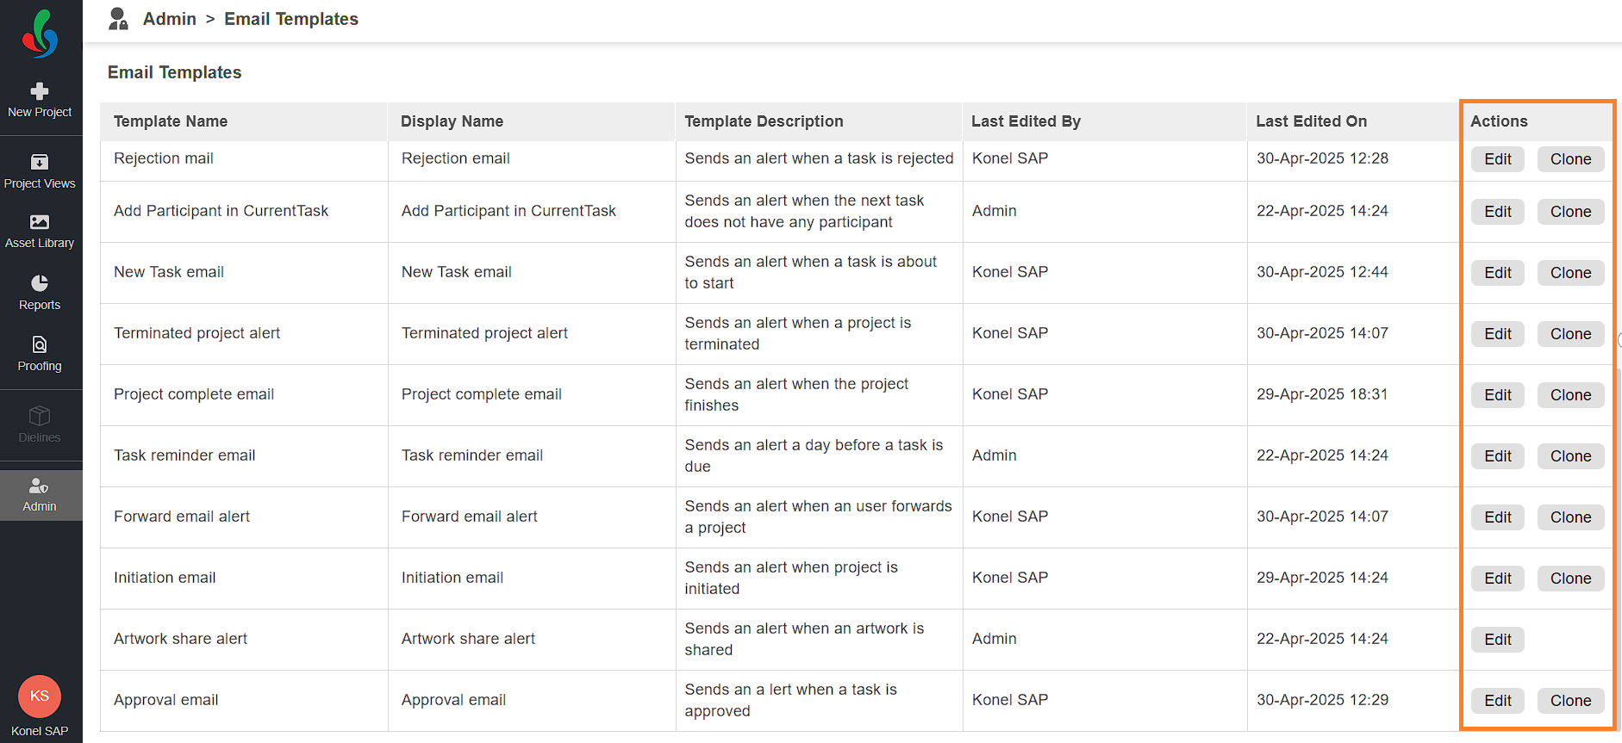
Task: Open the Proofing section
Action: pos(40,354)
